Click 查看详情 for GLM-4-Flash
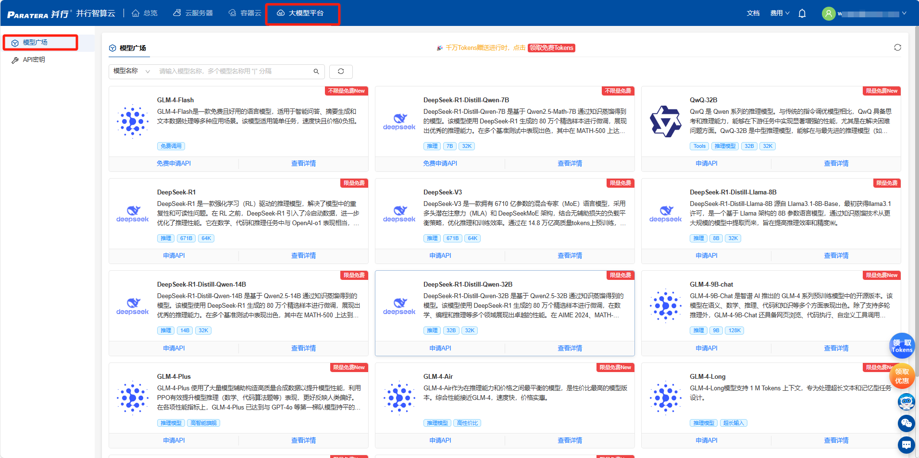919x458 pixels. click(303, 163)
